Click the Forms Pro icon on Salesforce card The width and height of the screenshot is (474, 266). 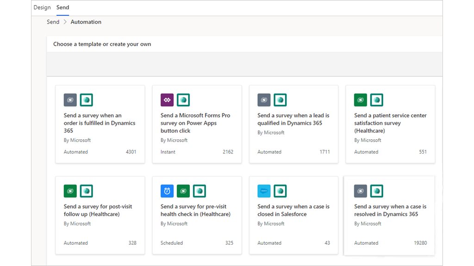click(x=280, y=191)
